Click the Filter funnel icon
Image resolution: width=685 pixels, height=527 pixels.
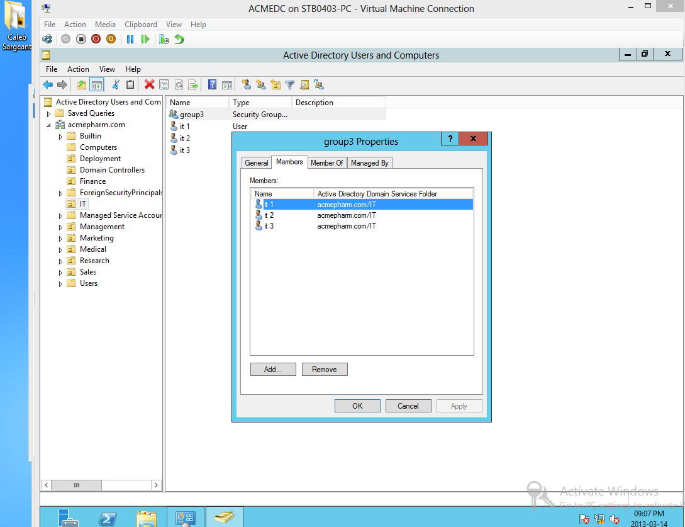click(x=289, y=84)
